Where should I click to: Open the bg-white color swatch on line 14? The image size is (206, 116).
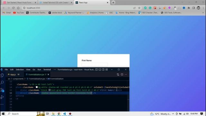click(x=37, y=87)
